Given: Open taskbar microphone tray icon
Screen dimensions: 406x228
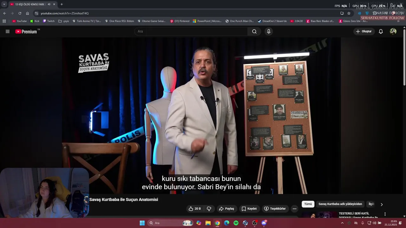Looking at the screenshot, I should click(x=363, y=223).
